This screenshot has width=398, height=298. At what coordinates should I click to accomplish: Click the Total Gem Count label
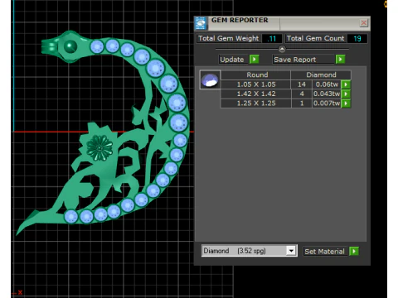point(315,38)
